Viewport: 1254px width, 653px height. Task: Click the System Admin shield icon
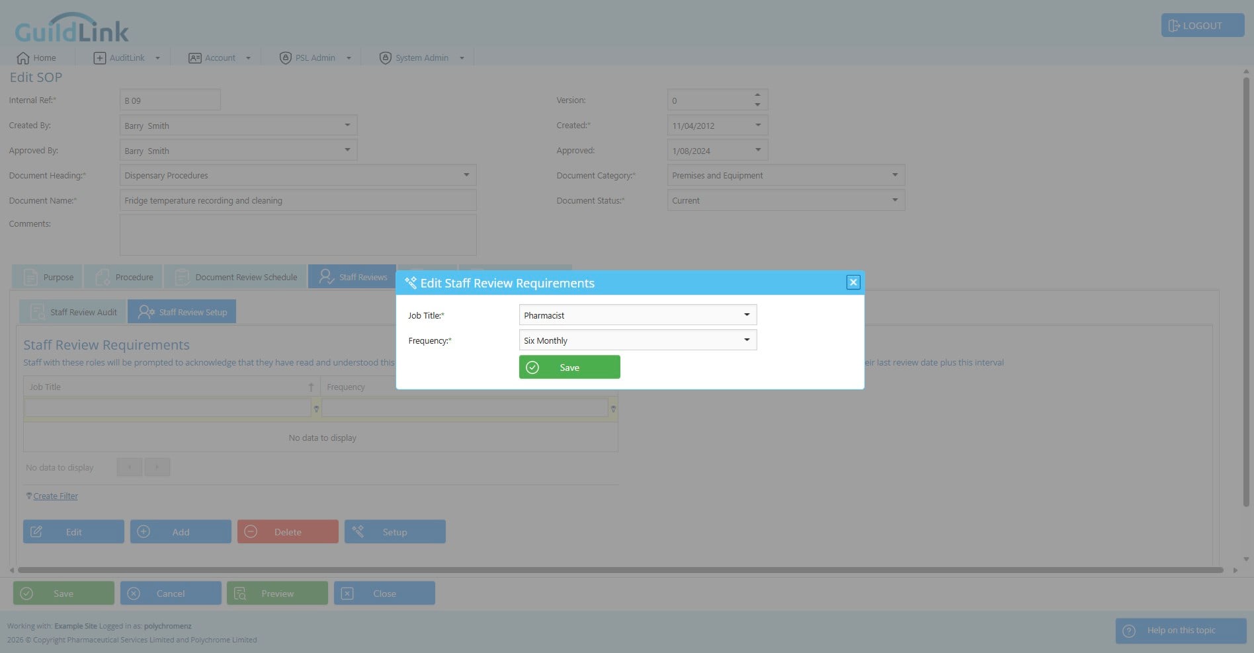[385, 58]
